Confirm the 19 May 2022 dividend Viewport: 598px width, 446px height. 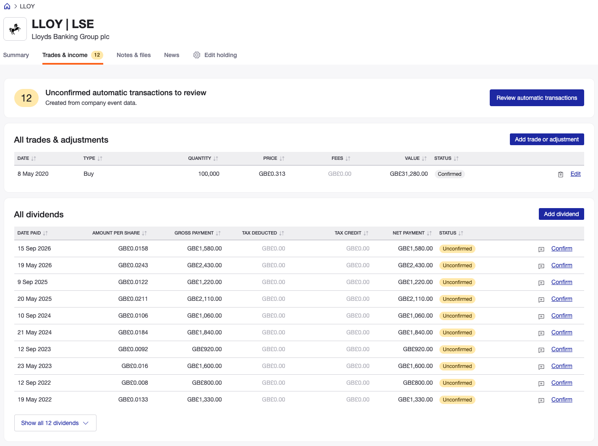[x=562, y=399]
